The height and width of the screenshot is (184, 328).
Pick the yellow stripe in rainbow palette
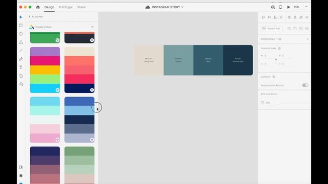45,70
